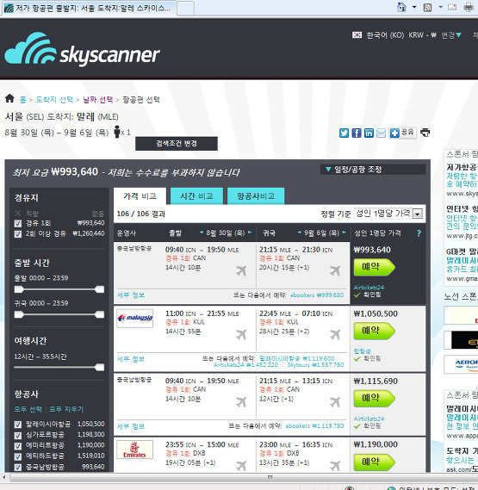Image resolution: width=478 pixels, height=490 pixels.
Task: Open 세부 정보 of ₩1,115,690 flight
Action: (131, 426)
